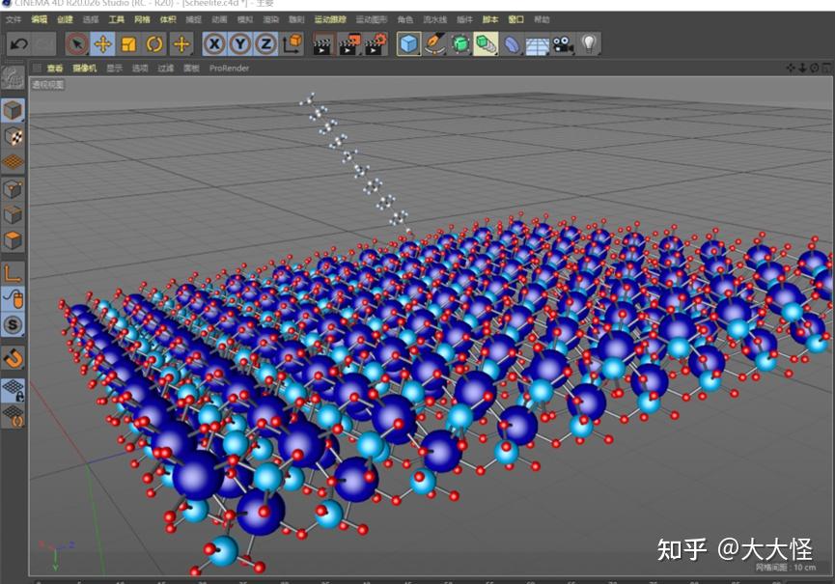This screenshot has width=835, height=584.
Task: Activate the Scale tool
Action: coord(128,44)
